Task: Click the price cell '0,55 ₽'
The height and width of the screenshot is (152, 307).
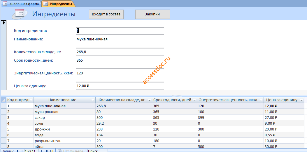Action: pos(284,135)
